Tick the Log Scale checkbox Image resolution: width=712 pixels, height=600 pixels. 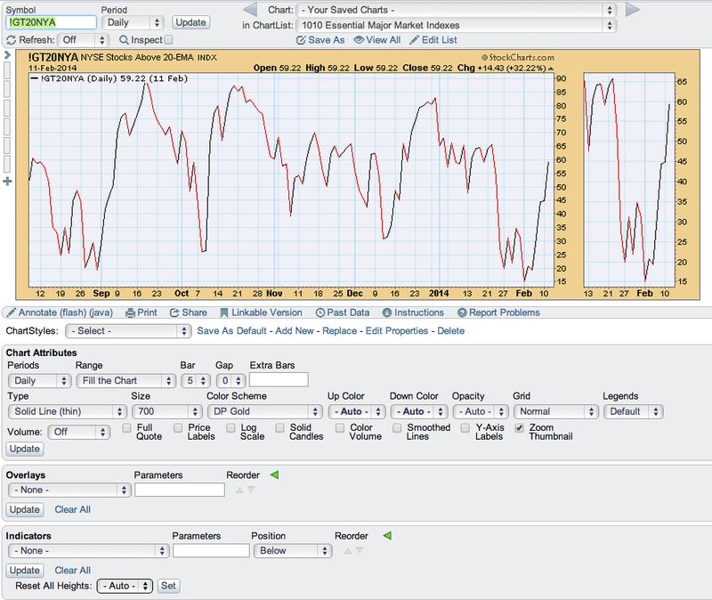[x=229, y=428]
